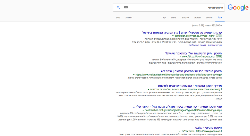Open the Meitav Dash pension savings result
Screen dimensions: 250x136
pyautogui.click(x=191, y=71)
